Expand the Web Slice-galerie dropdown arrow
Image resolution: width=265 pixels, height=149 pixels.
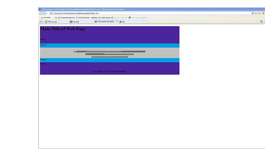[126, 18]
